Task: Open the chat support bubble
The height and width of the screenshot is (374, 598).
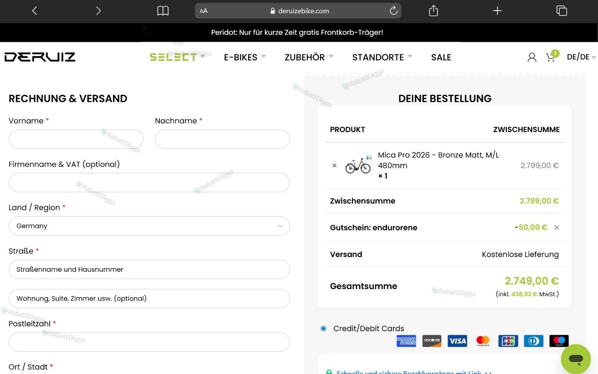Action: click(x=576, y=359)
